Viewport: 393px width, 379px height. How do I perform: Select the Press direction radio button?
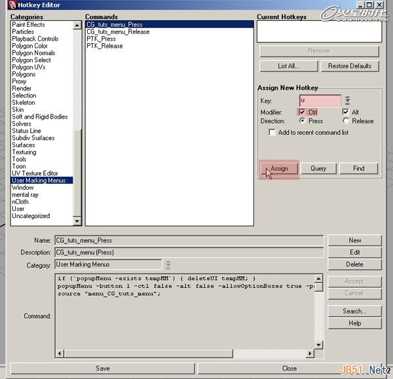[302, 121]
